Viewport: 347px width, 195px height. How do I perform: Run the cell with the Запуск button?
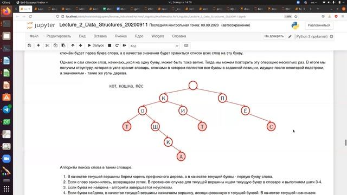click(x=96, y=45)
